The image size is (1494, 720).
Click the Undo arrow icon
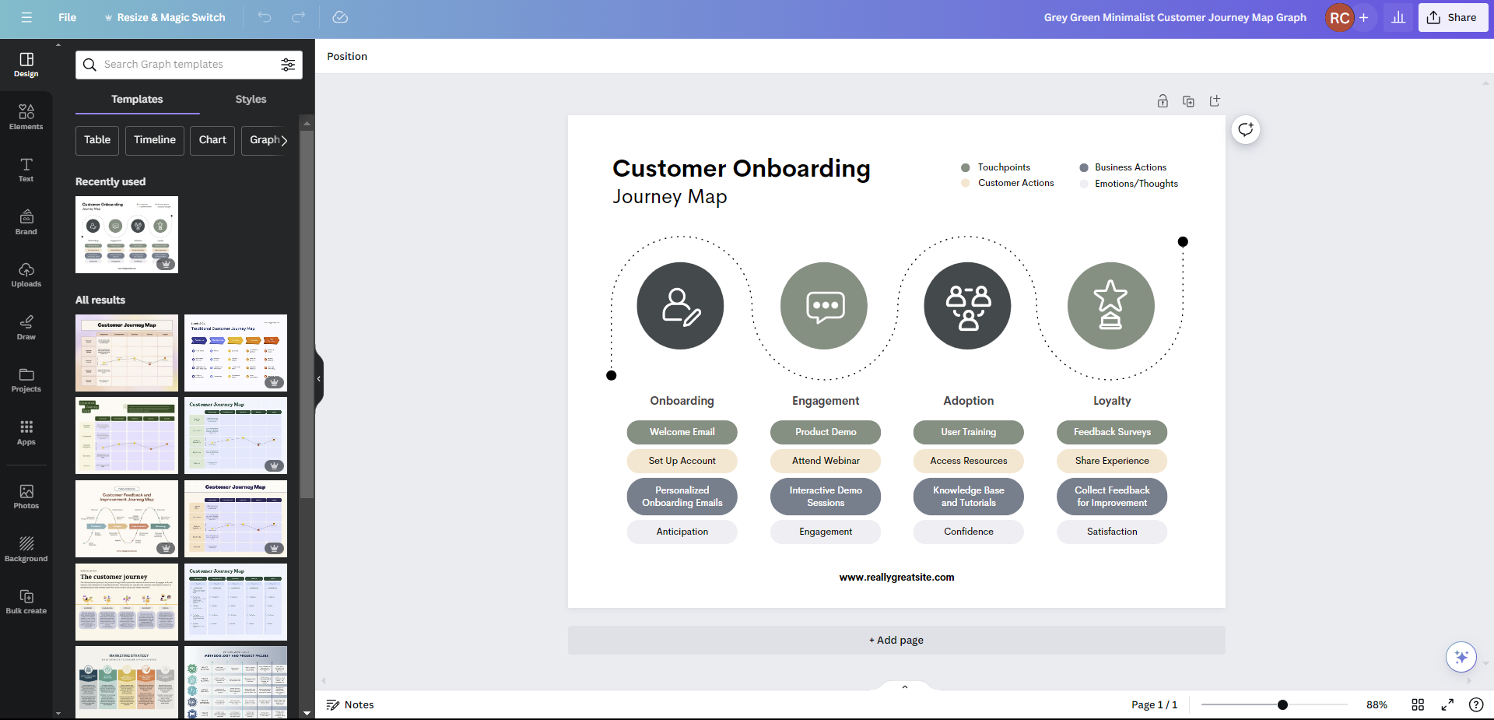[x=265, y=17]
